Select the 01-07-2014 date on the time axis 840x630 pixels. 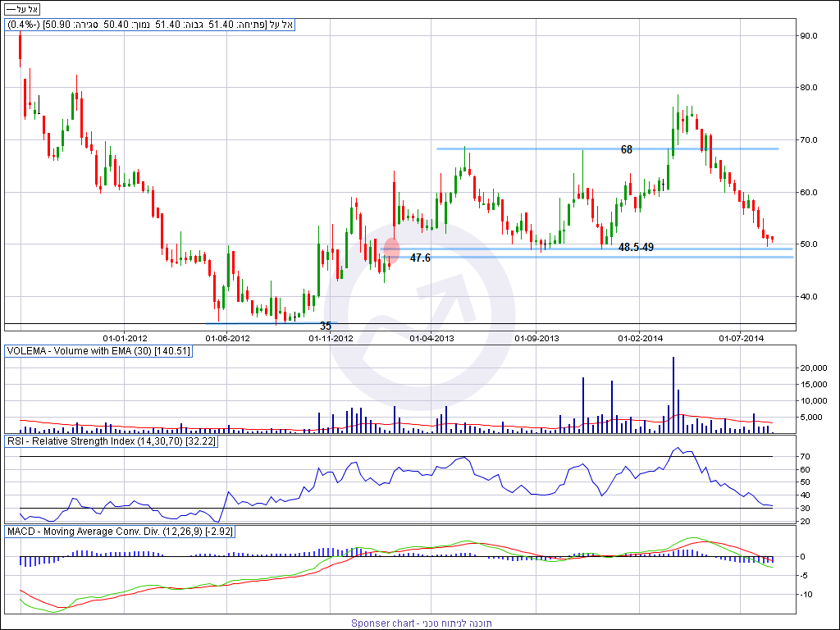coord(741,337)
